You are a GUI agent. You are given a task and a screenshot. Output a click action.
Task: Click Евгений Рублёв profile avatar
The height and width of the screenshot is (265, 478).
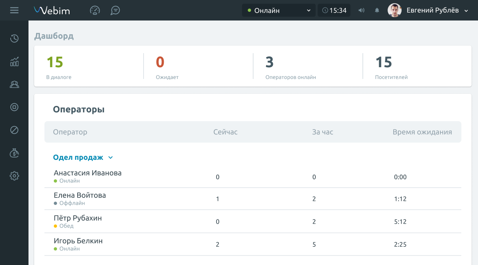(x=394, y=10)
